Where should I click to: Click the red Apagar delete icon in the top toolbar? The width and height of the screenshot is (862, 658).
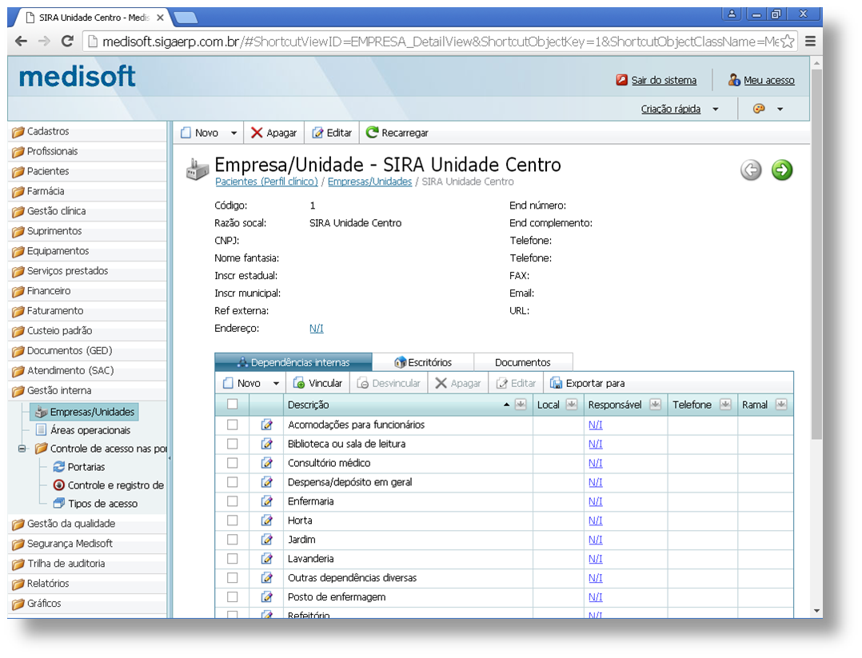pos(257,133)
